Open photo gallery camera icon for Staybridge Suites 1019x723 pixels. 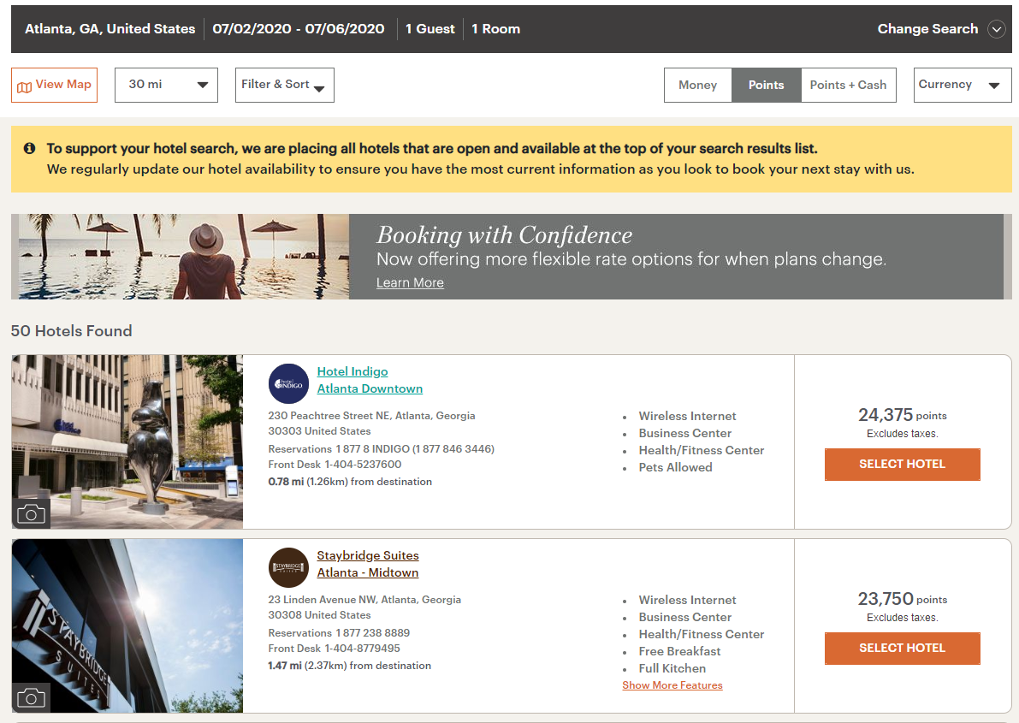coord(31,698)
